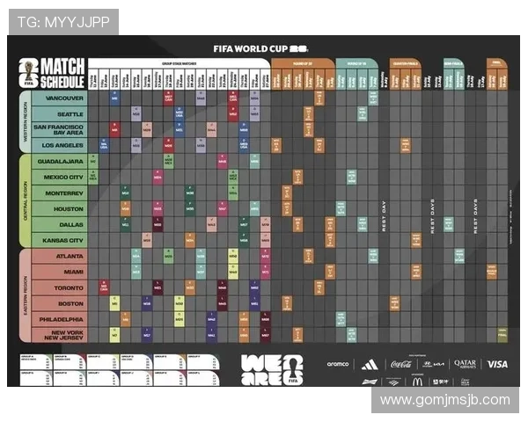Click the VISA sponsor logo
Viewport: 528px width, 422px height.
[496, 363]
